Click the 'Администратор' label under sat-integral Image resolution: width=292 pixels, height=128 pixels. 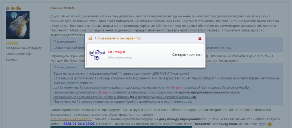tap(120, 58)
